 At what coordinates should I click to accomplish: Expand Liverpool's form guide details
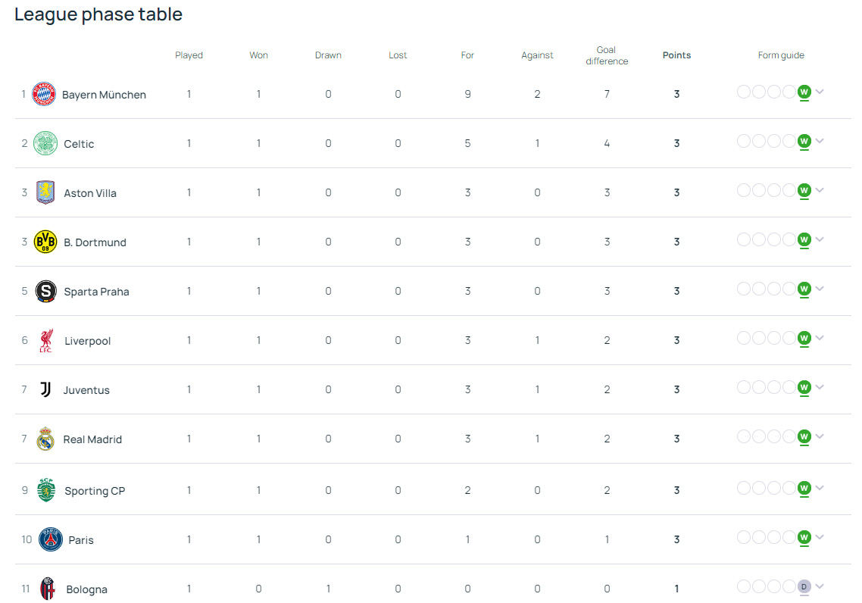tap(820, 338)
